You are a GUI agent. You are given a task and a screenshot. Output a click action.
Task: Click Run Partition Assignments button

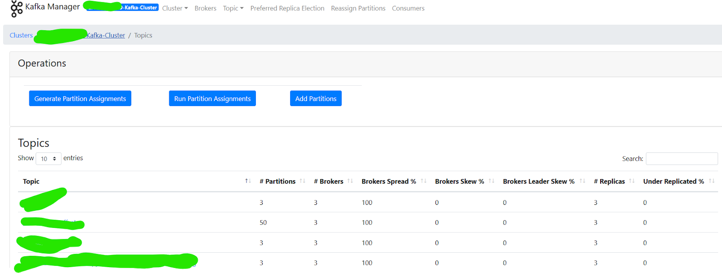coord(213,98)
